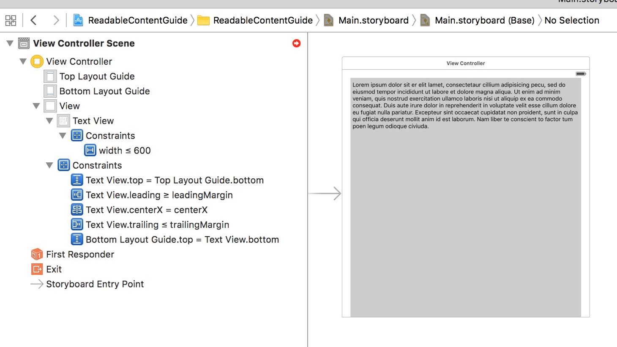Select Text View.leading ≥ leadingMargin constraint

tap(152, 195)
